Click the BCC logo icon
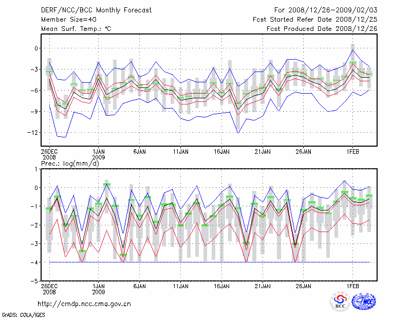The width and height of the screenshot is (411, 318). click(x=340, y=301)
